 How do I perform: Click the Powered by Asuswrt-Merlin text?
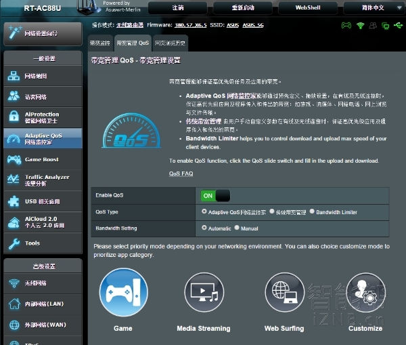(x=122, y=7)
